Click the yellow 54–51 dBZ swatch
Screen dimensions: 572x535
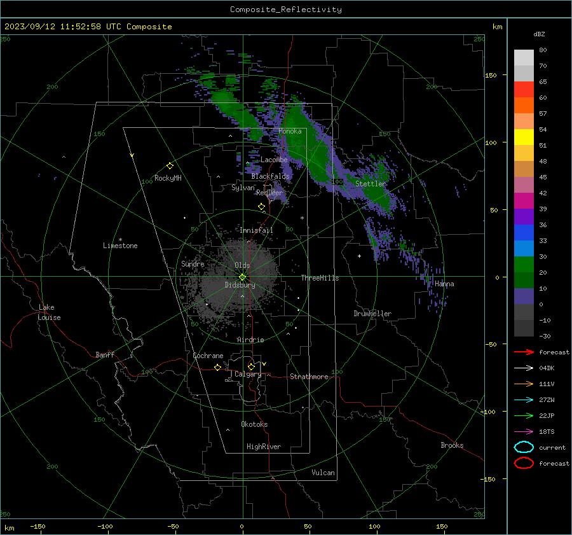[x=524, y=137]
